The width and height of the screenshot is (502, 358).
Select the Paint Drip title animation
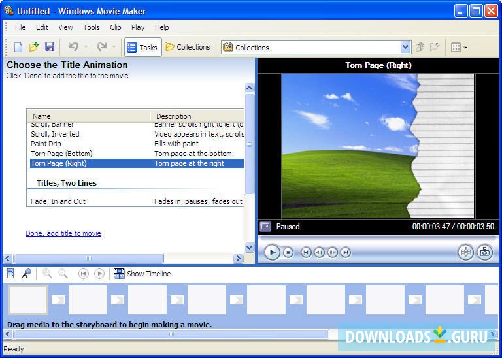[46, 144]
